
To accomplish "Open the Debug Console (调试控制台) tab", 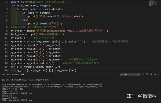I will tap(16, 74).
